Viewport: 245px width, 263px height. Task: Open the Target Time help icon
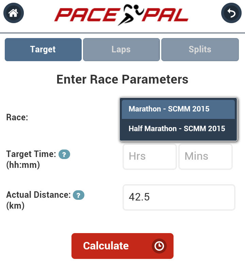pos(64,154)
